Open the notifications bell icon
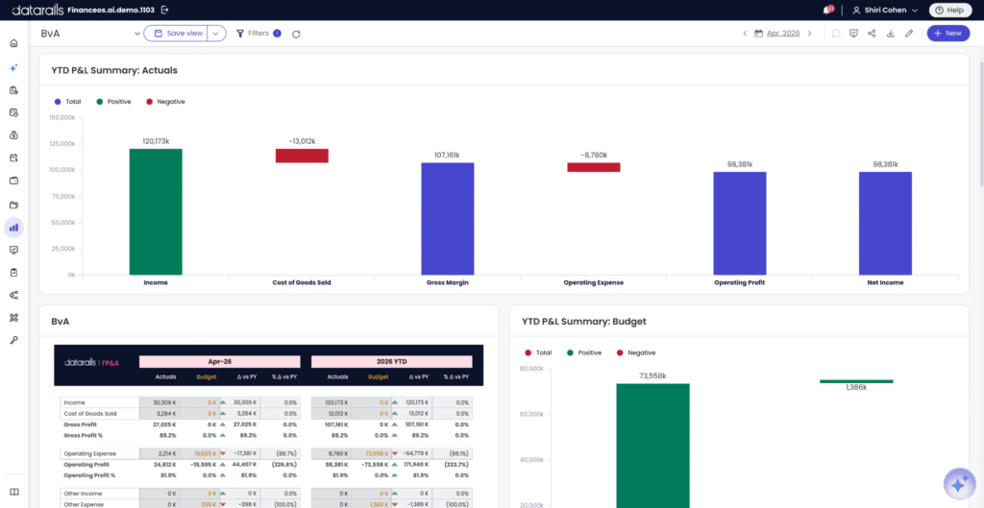This screenshot has width=984, height=508. (827, 10)
